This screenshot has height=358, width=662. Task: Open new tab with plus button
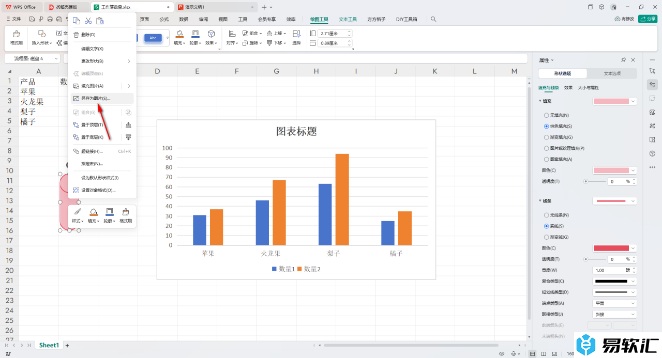(x=264, y=7)
